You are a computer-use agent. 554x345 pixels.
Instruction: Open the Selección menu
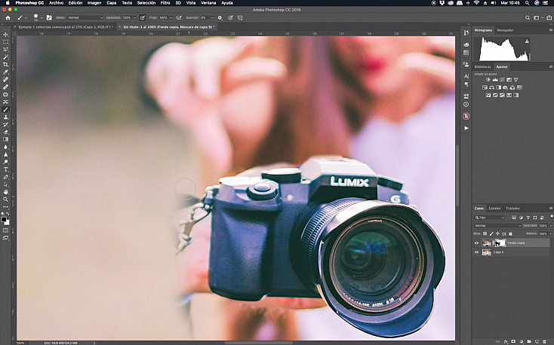146,3
